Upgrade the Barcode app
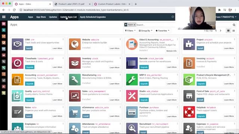 pos(144,67)
